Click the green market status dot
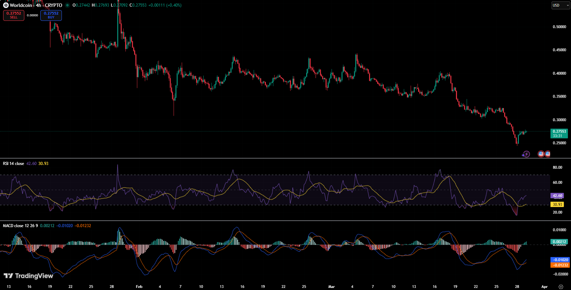The width and height of the screenshot is (571, 290). coord(67,5)
